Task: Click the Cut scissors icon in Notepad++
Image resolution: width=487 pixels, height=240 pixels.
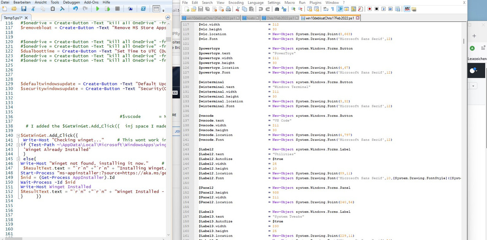Action: [237, 9]
